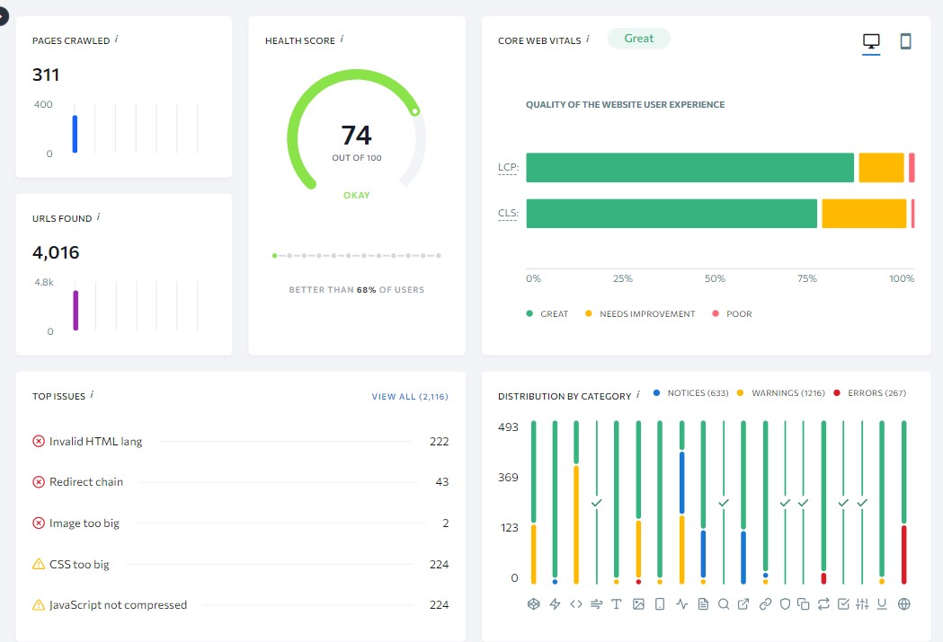Select the mobile device category icon

[x=660, y=604]
